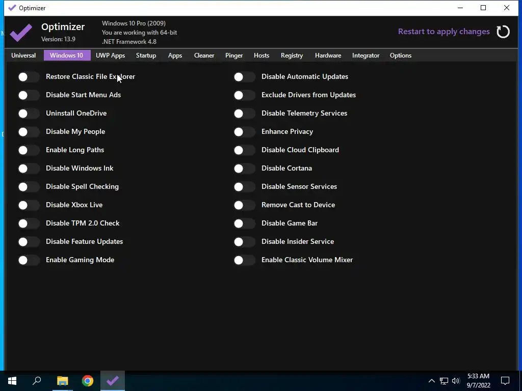Open volume speaker tray icon

[x=456, y=381]
